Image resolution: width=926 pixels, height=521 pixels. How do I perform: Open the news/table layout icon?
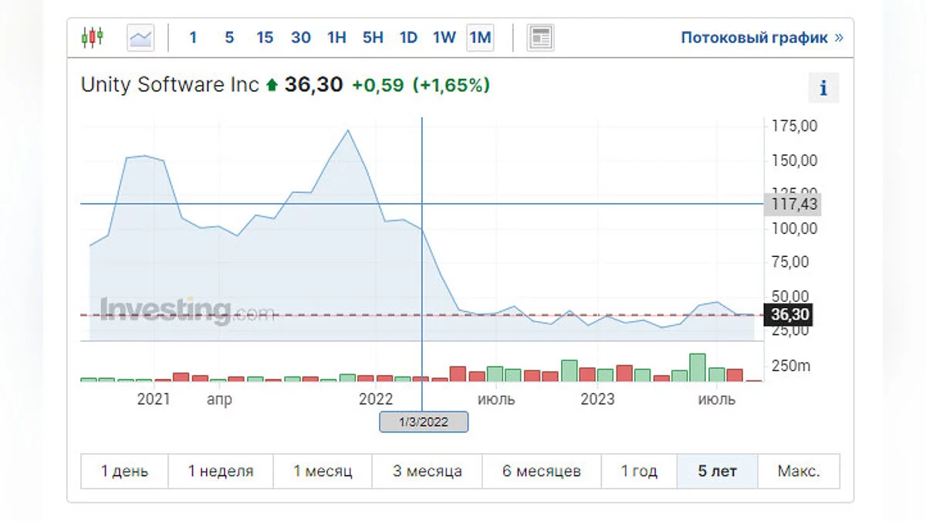540,37
